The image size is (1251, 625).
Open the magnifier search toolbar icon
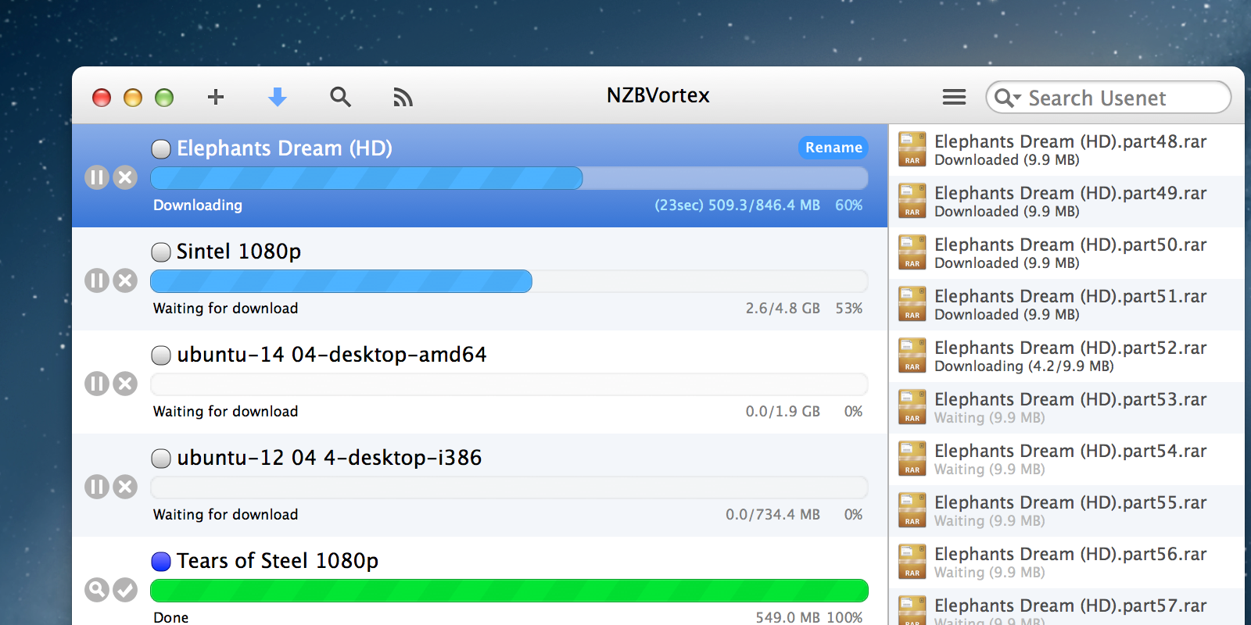click(340, 97)
